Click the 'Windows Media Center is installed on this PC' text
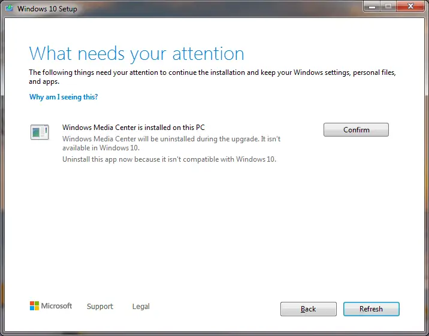 (x=134, y=128)
